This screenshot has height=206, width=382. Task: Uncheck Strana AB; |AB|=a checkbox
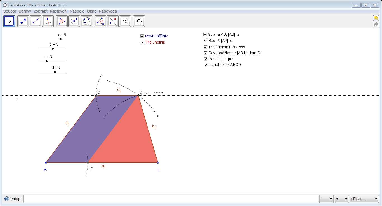(x=205, y=34)
